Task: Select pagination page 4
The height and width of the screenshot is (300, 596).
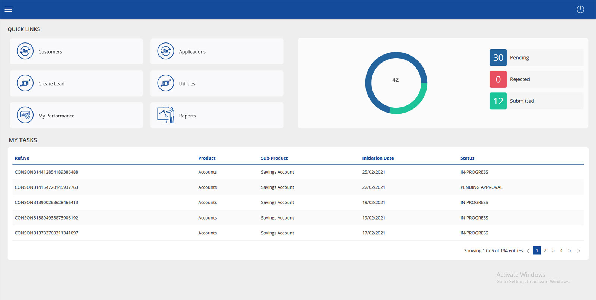Action: (x=561, y=250)
